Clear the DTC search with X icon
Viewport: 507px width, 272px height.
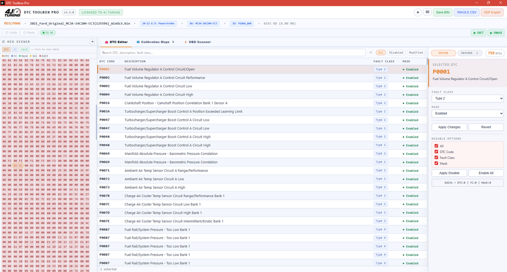pos(371,53)
